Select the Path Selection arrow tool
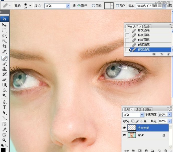 click(4, 112)
